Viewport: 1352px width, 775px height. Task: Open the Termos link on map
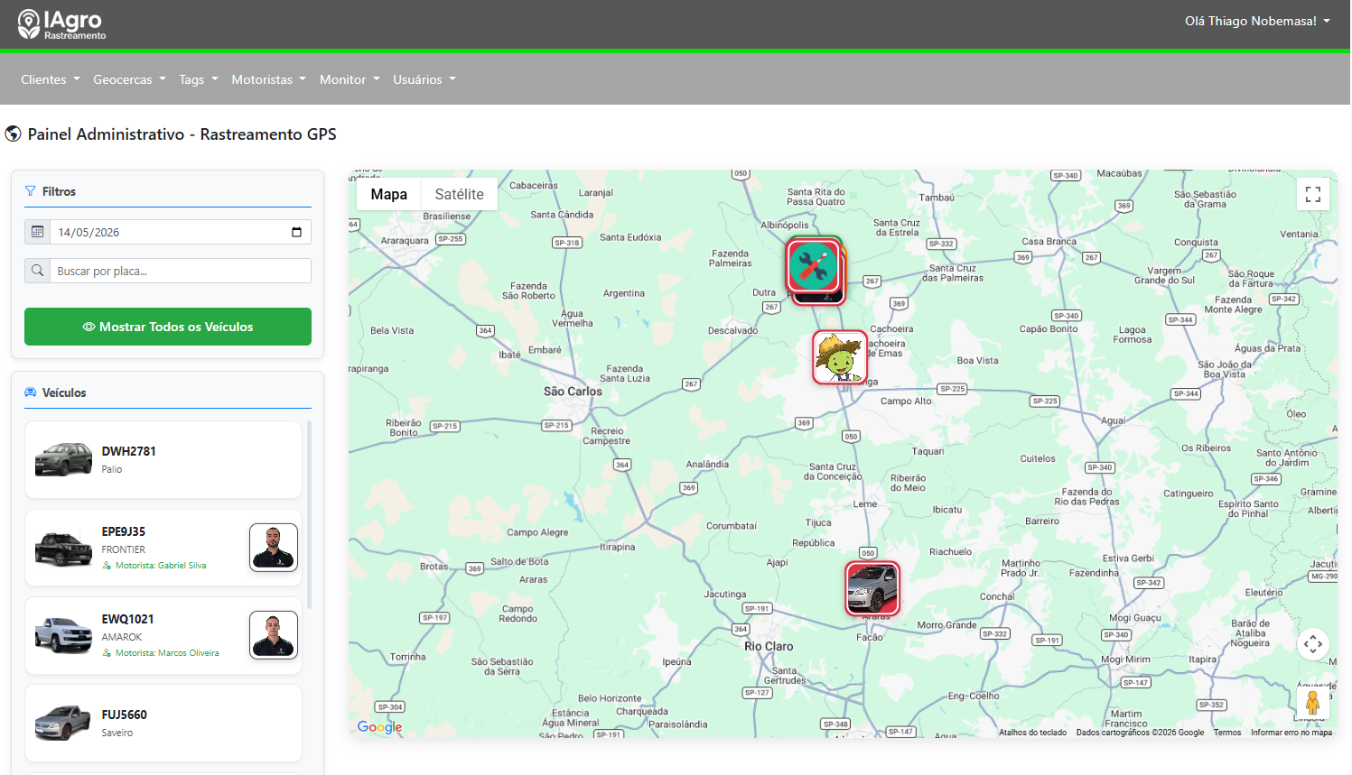[1226, 733]
